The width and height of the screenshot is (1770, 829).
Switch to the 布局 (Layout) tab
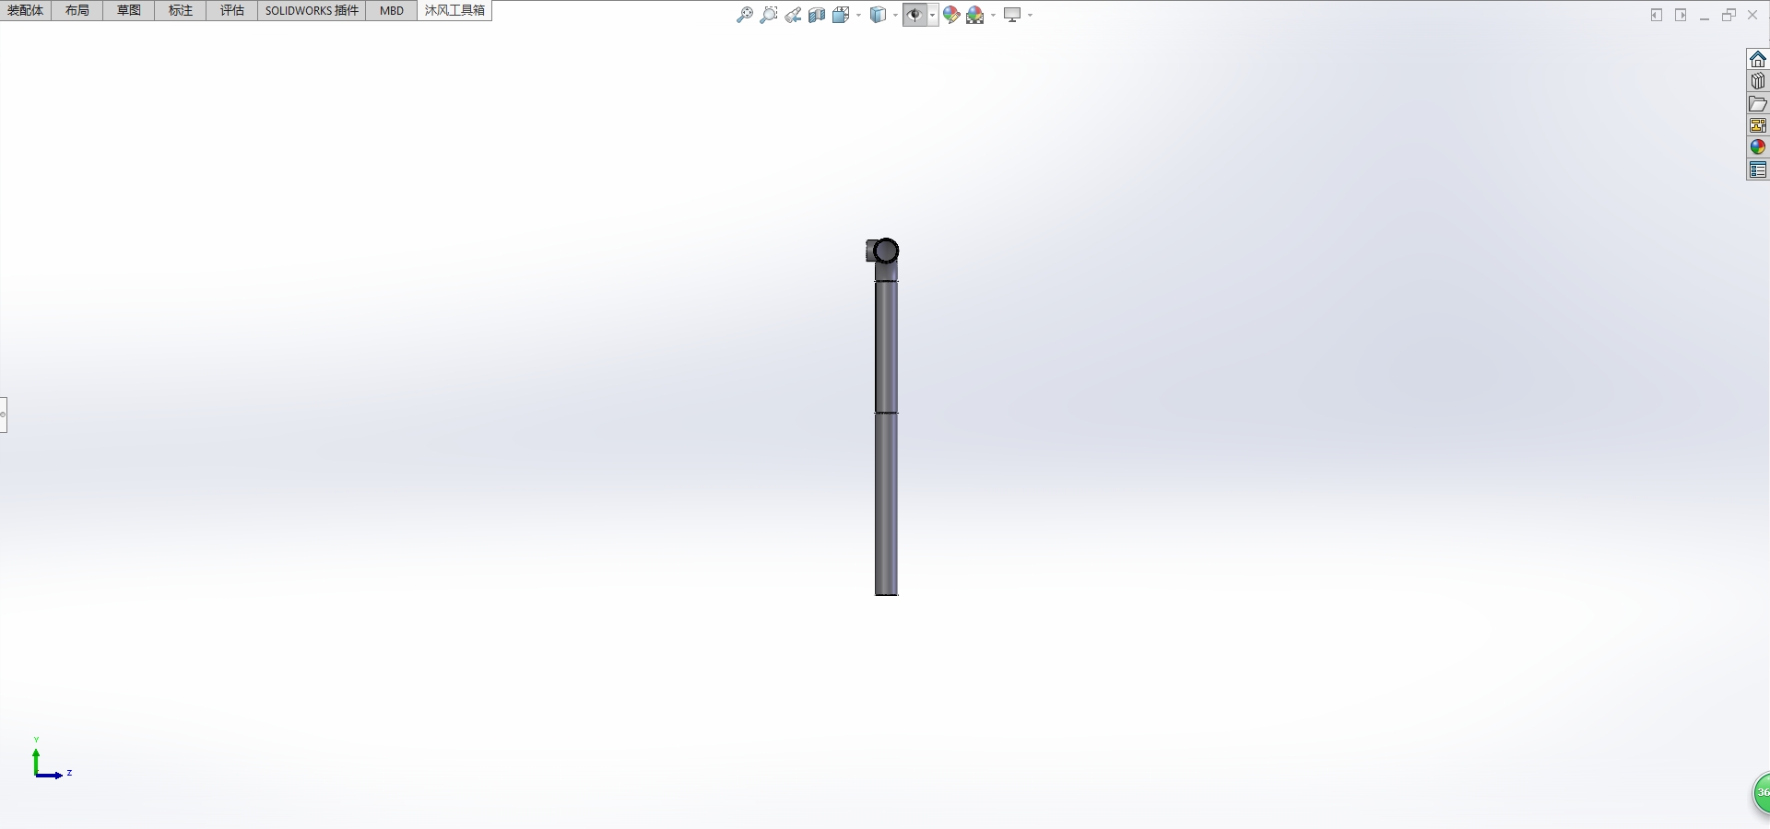click(x=77, y=10)
